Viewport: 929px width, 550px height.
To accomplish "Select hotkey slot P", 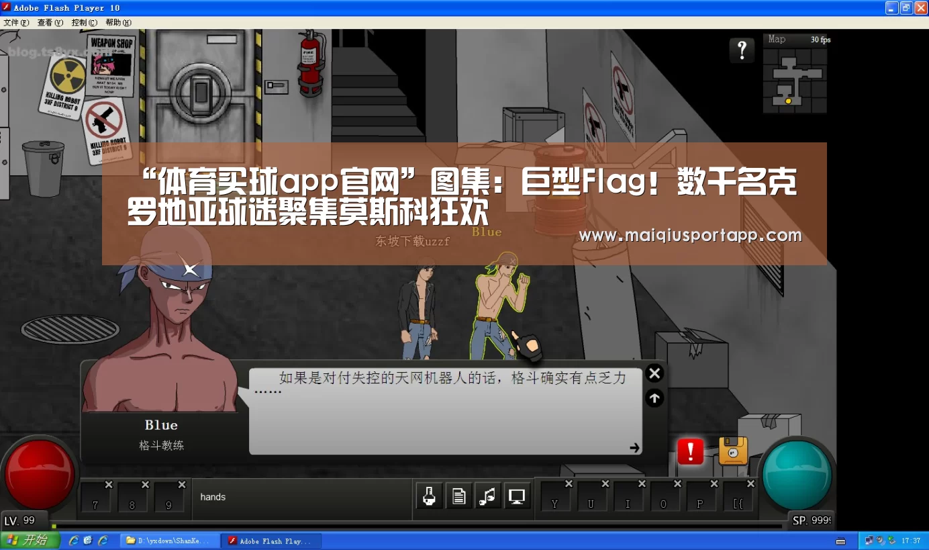I will [700, 498].
